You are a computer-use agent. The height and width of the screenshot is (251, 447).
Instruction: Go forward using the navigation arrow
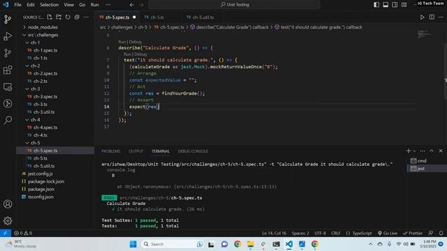click(x=141, y=5)
